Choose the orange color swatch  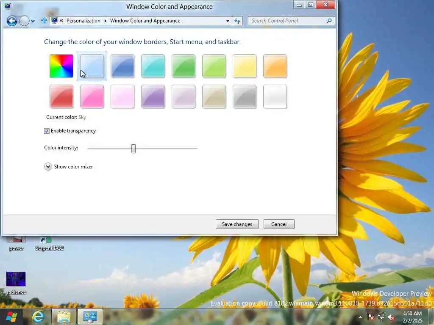click(x=275, y=66)
